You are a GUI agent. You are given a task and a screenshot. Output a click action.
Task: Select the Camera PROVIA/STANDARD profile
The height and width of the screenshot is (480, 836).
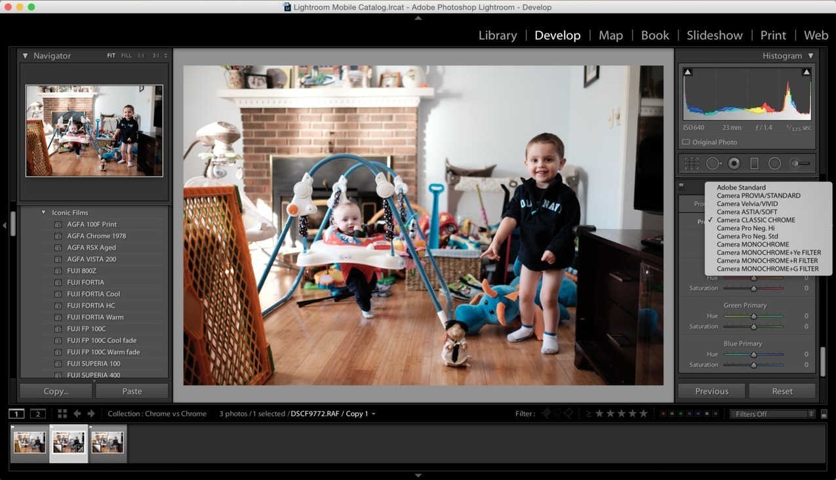759,195
